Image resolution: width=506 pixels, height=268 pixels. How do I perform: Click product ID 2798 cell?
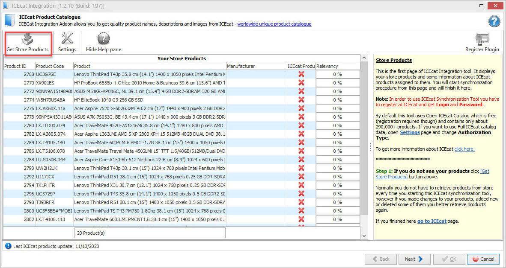tap(19, 202)
